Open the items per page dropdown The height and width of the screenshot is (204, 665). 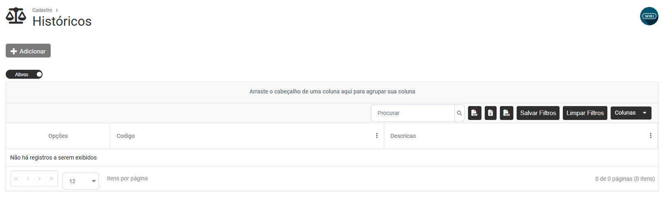(81, 181)
